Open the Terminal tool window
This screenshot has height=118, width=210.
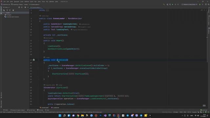coord(40,110)
